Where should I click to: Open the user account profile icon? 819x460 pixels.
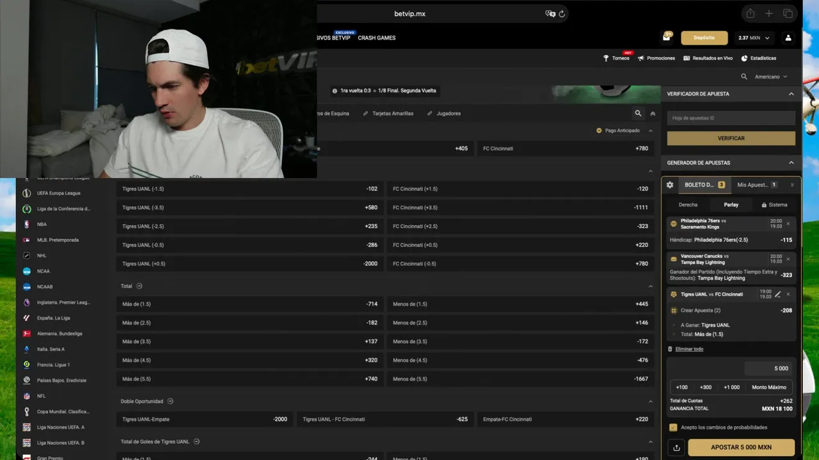[788, 38]
